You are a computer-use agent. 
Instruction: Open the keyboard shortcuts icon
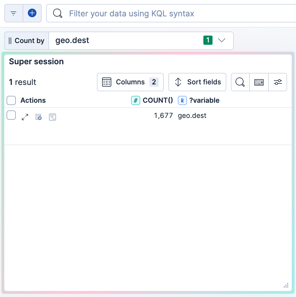point(259,82)
